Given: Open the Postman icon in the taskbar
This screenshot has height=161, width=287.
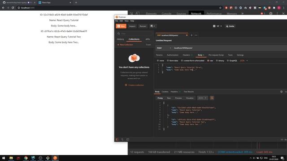Looking at the screenshot, I should pyautogui.click(x=55, y=158).
